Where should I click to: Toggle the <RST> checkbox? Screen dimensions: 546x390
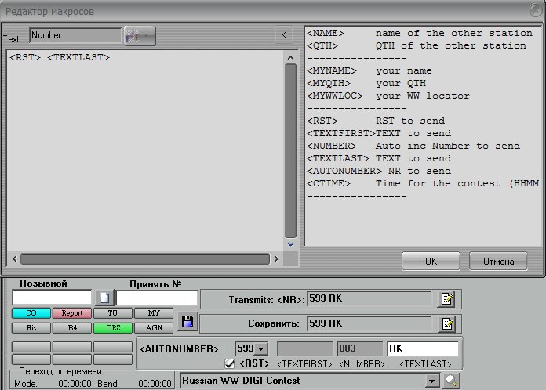(230, 363)
